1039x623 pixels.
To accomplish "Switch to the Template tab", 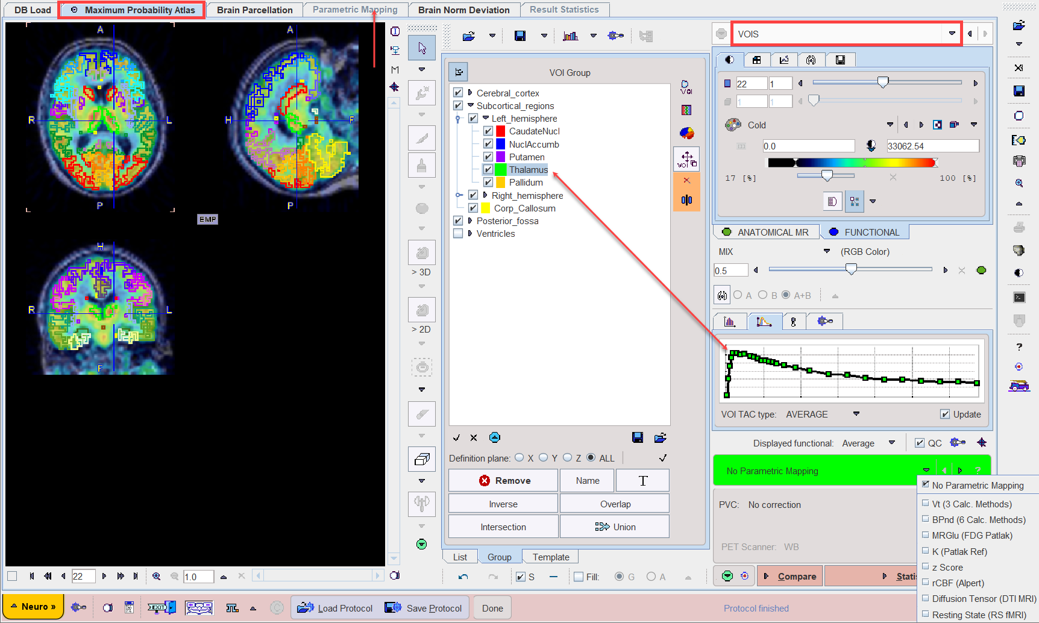I will point(551,557).
